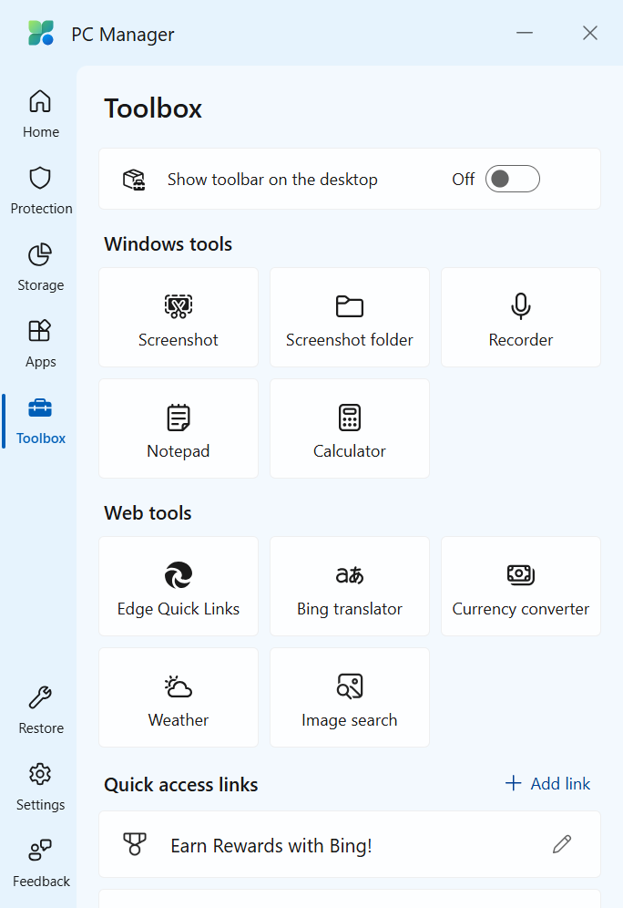Launch the Recorder microphone tool

(521, 318)
